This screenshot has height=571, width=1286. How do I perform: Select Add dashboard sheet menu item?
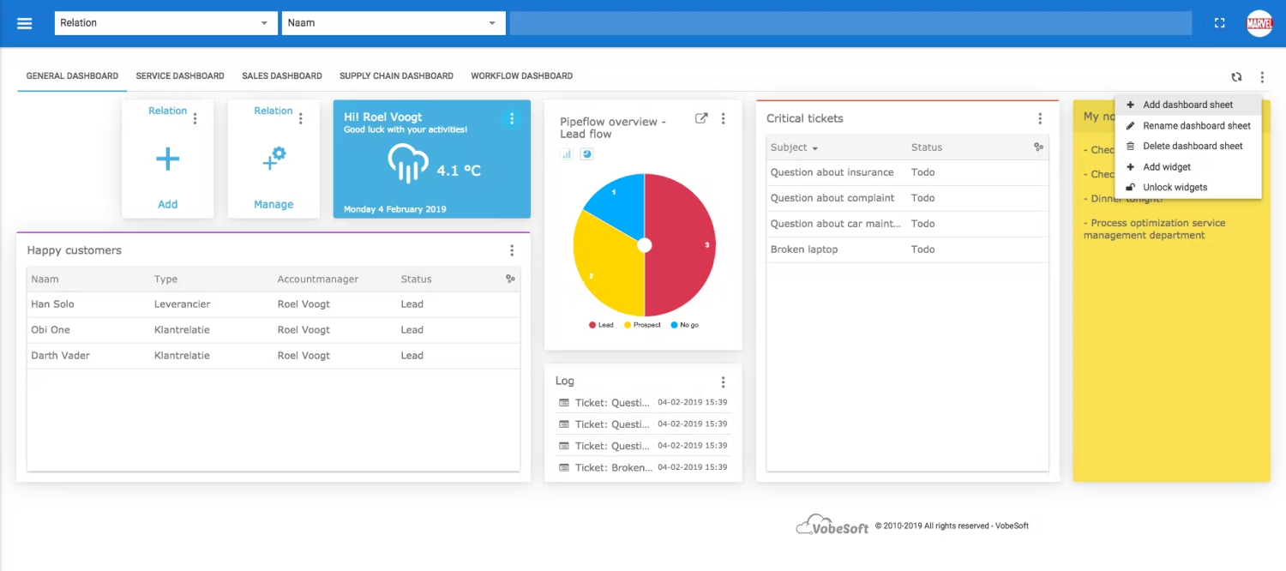pyautogui.click(x=1188, y=105)
